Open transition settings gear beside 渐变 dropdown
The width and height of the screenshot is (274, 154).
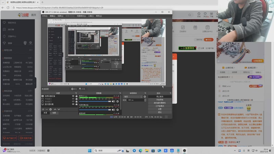pos(145,97)
